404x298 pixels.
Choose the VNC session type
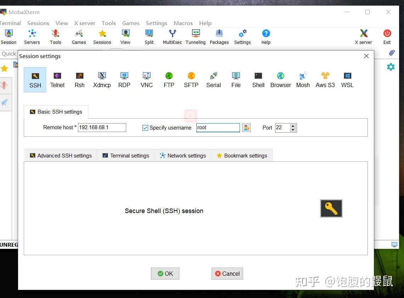[x=147, y=80]
